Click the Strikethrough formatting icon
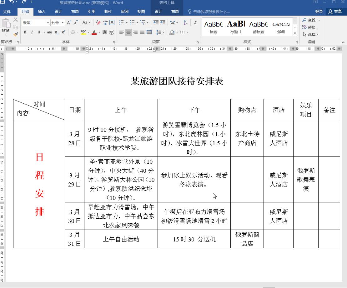Viewport: 347px width, 288px height. (x=50, y=32)
